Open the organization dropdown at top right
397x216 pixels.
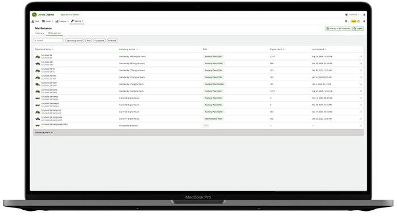click(352, 15)
